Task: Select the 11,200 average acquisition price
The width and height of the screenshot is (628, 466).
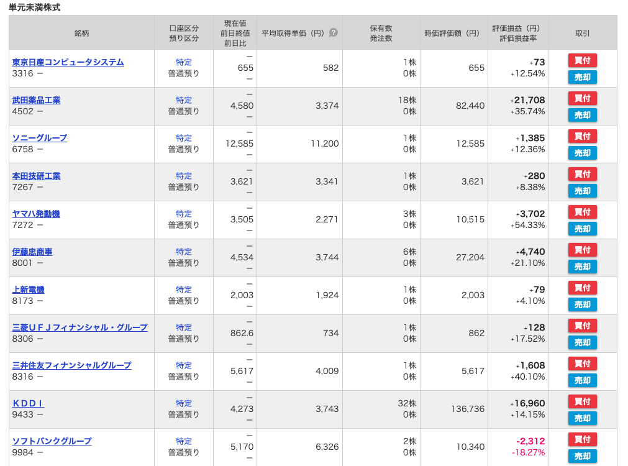Action: coord(325,144)
